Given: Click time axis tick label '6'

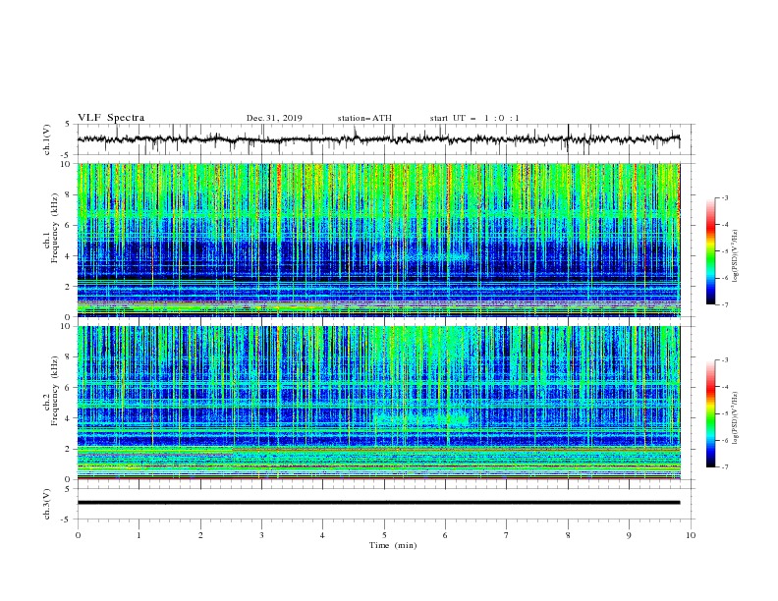Looking at the screenshot, I should (445, 535).
